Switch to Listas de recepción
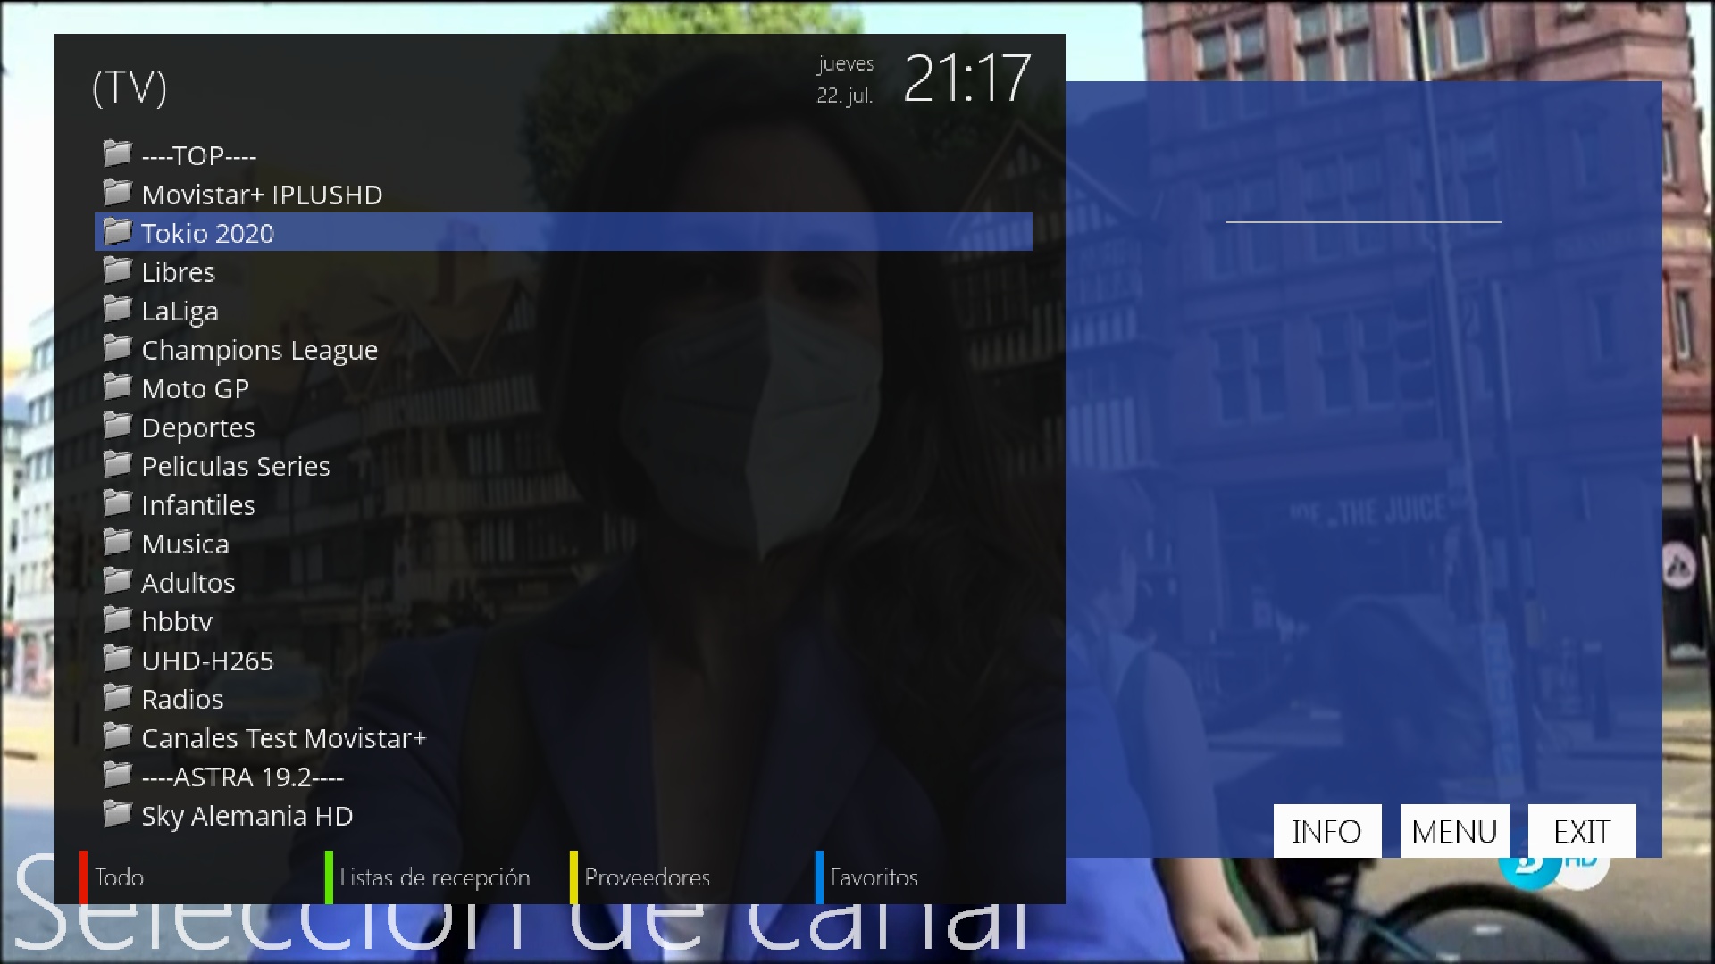The width and height of the screenshot is (1715, 964). pos(434,877)
